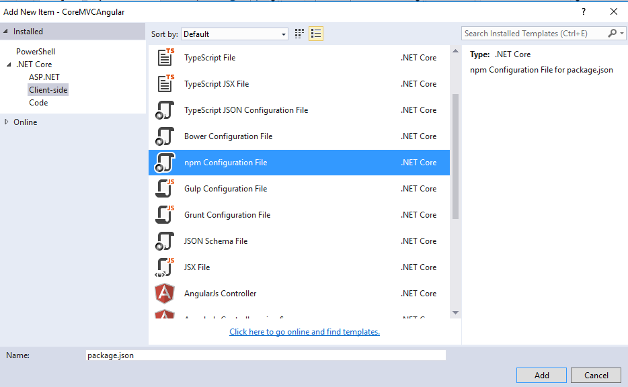Click the JSX File icon
The image size is (628, 387).
point(165,267)
